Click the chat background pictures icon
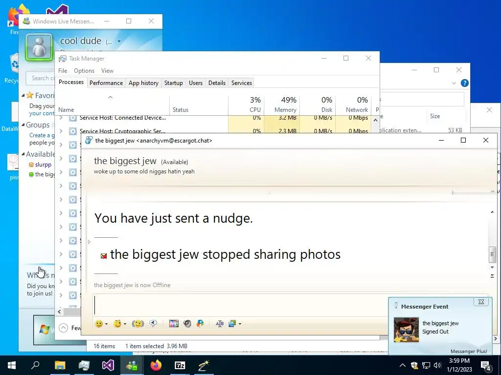The image size is (501, 375). point(232,324)
